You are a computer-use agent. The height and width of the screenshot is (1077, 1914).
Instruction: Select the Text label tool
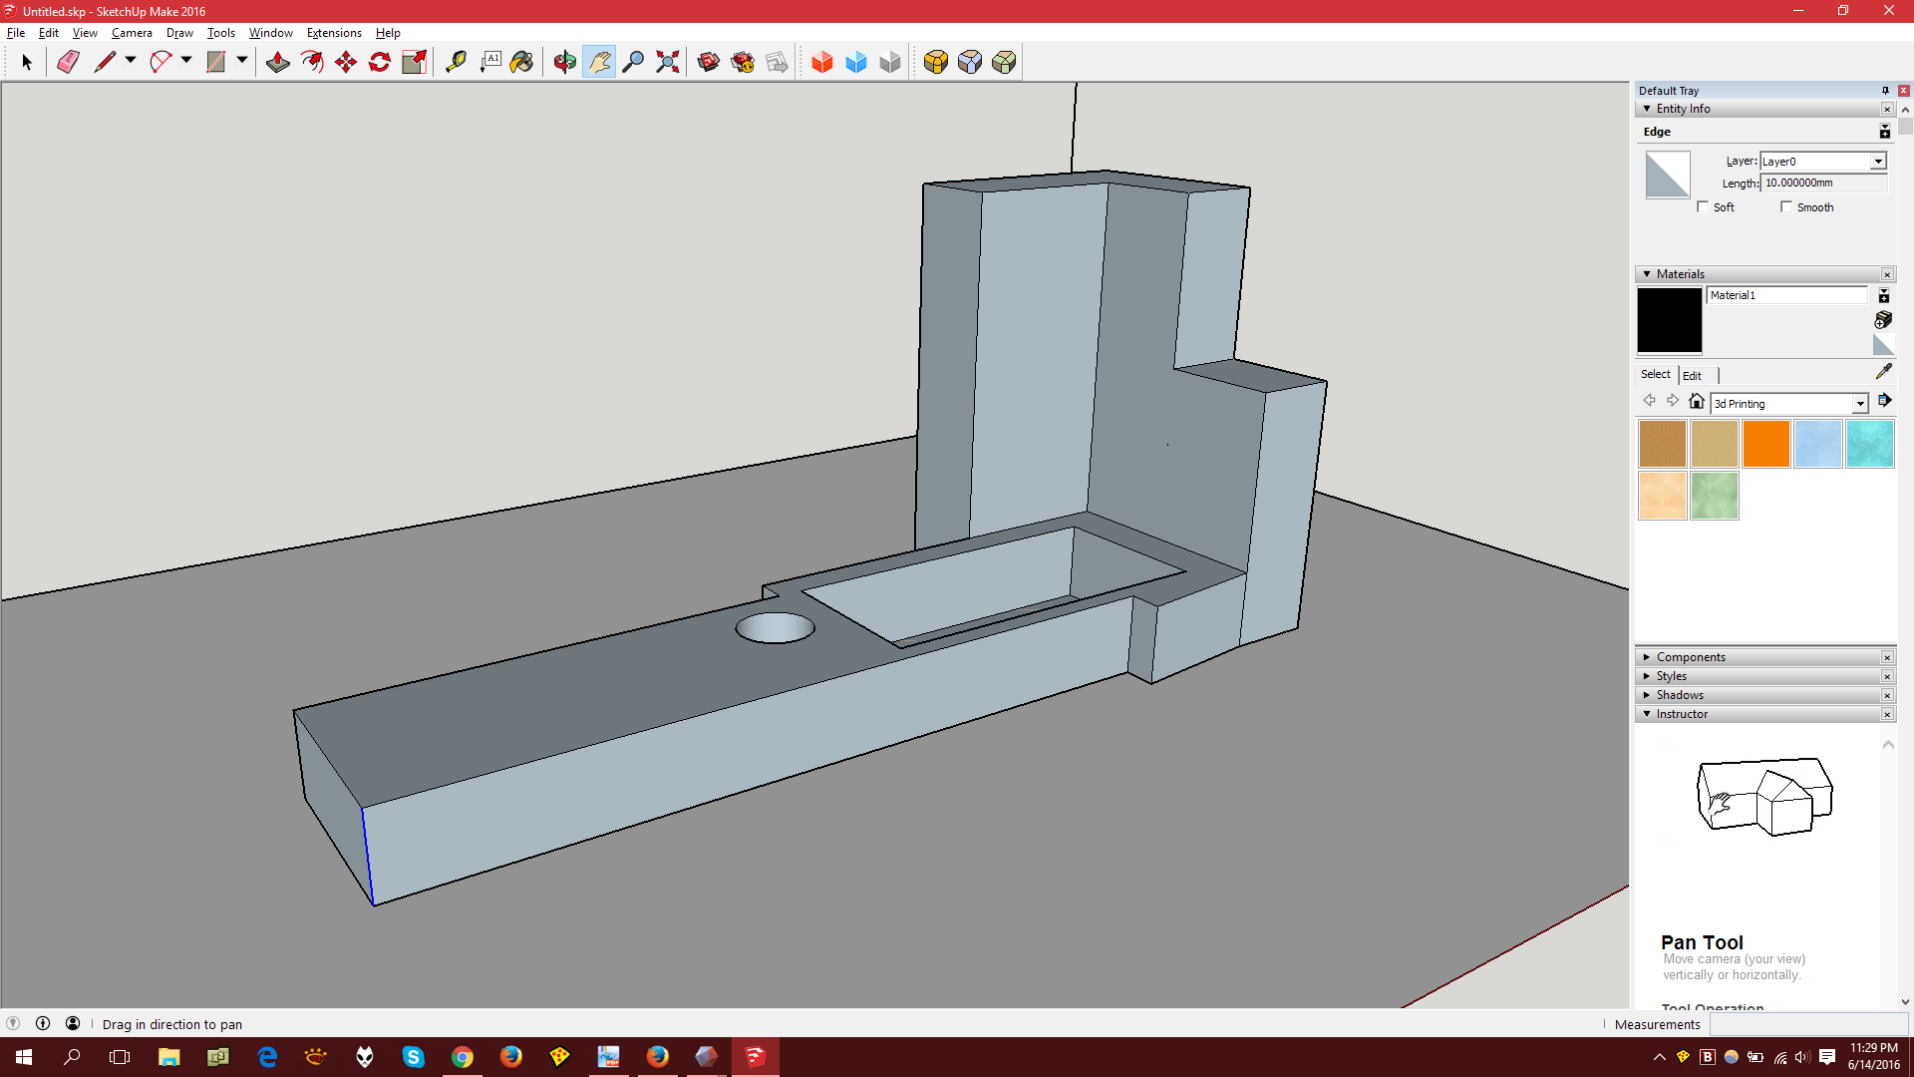[489, 62]
